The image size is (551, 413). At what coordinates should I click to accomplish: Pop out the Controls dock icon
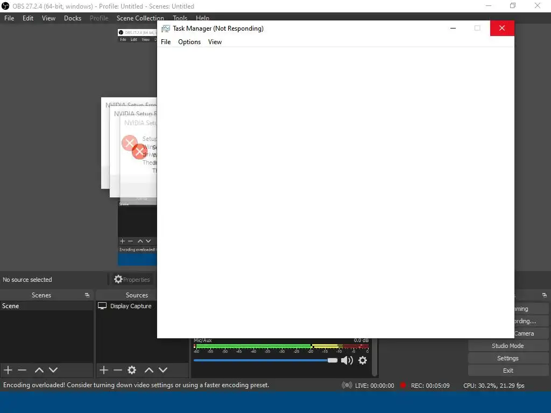pos(545,295)
